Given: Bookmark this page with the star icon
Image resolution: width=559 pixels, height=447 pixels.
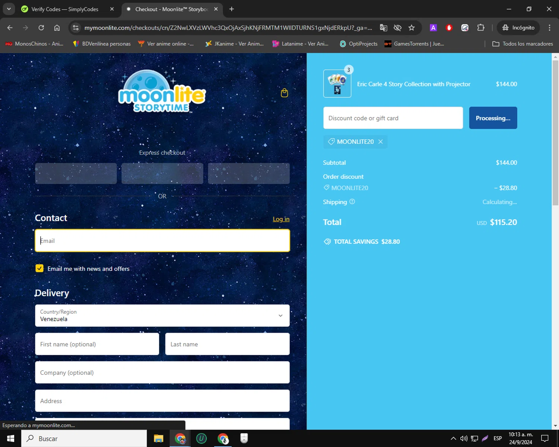Looking at the screenshot, I should (x=411, y=28).
